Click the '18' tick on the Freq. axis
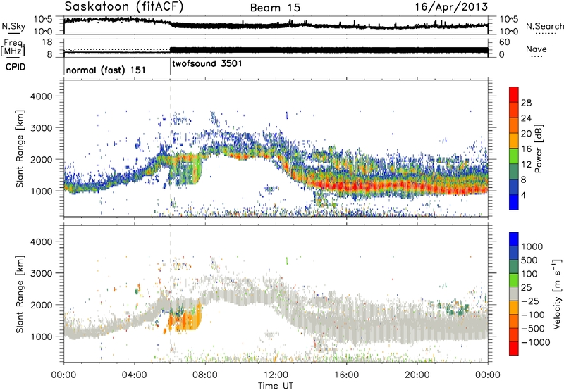Screen dimensions: 564x390 [47, 42]
